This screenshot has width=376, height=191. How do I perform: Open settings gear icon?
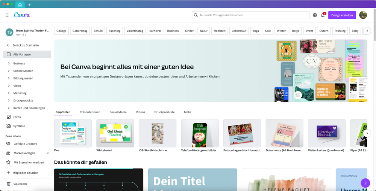pos(315,15)
